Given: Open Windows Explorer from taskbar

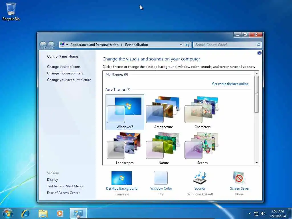Looking at the screenshot, I should [43, 214].
